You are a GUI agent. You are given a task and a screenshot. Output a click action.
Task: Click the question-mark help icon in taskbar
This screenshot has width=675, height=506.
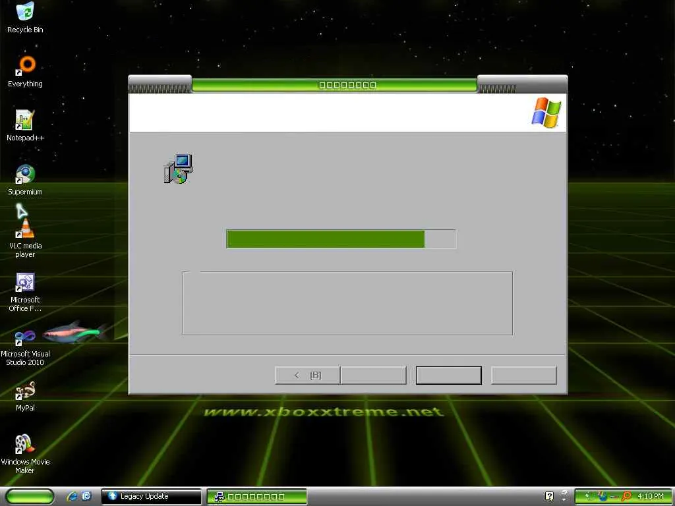[x=549, y=496]
